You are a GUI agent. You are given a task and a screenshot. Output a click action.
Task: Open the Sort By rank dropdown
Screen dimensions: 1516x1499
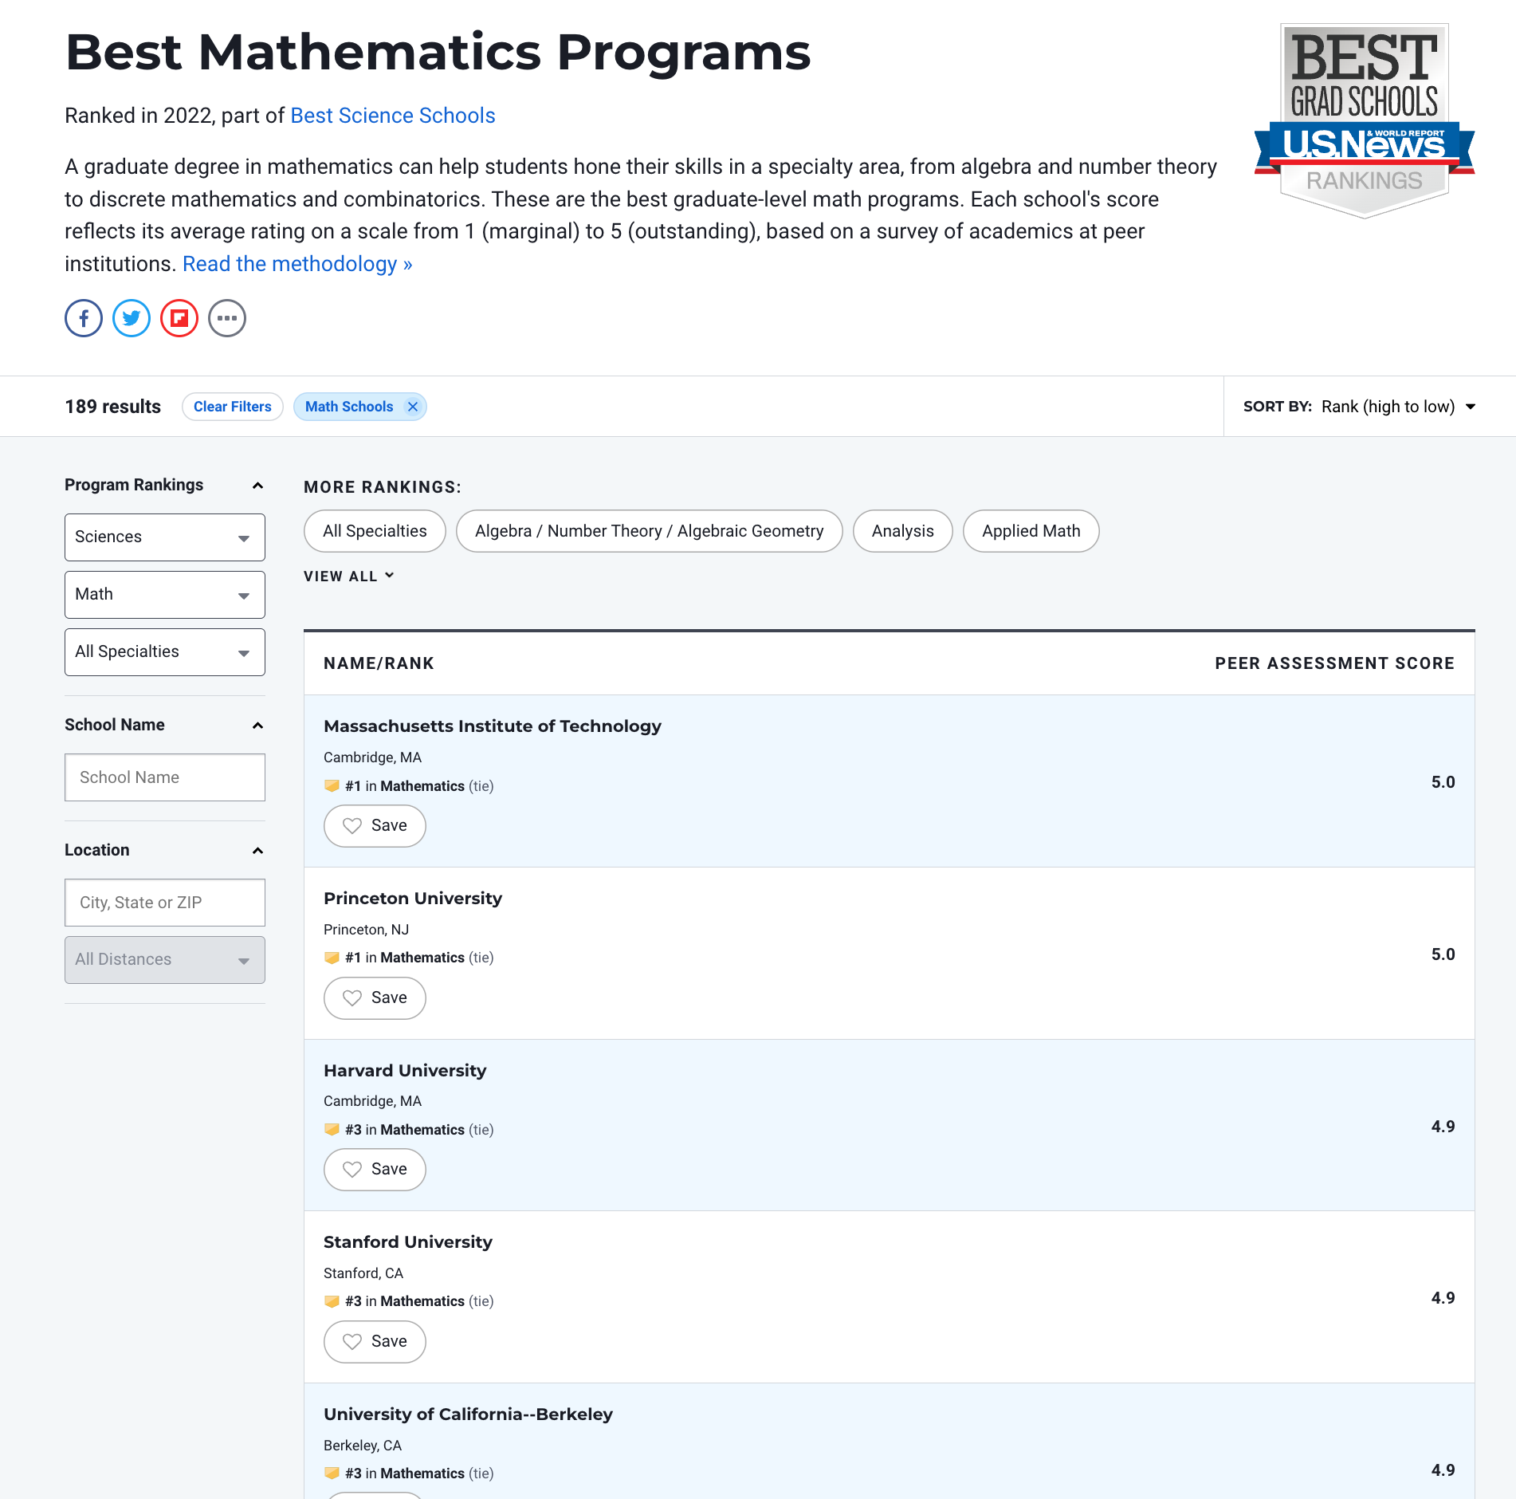(x=1398, y=407)
